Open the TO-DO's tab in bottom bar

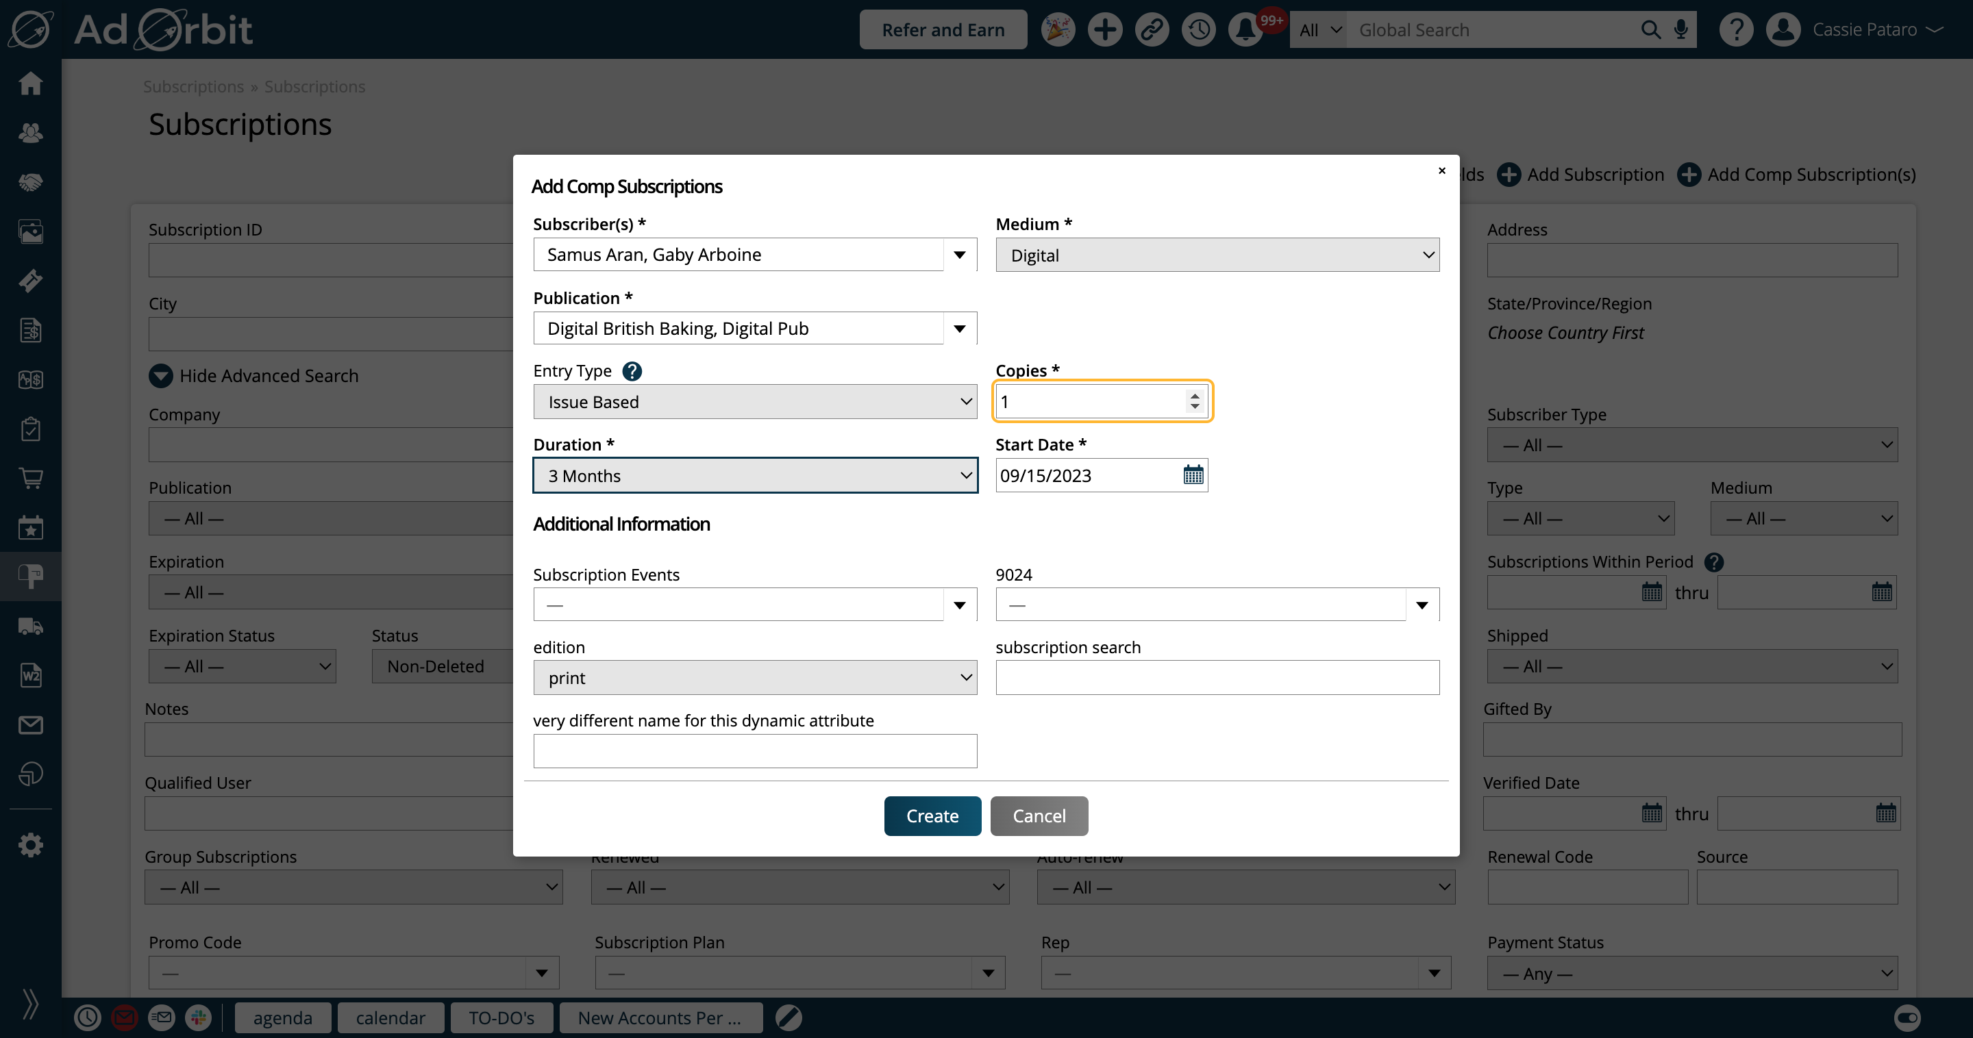click(501, 1017)
